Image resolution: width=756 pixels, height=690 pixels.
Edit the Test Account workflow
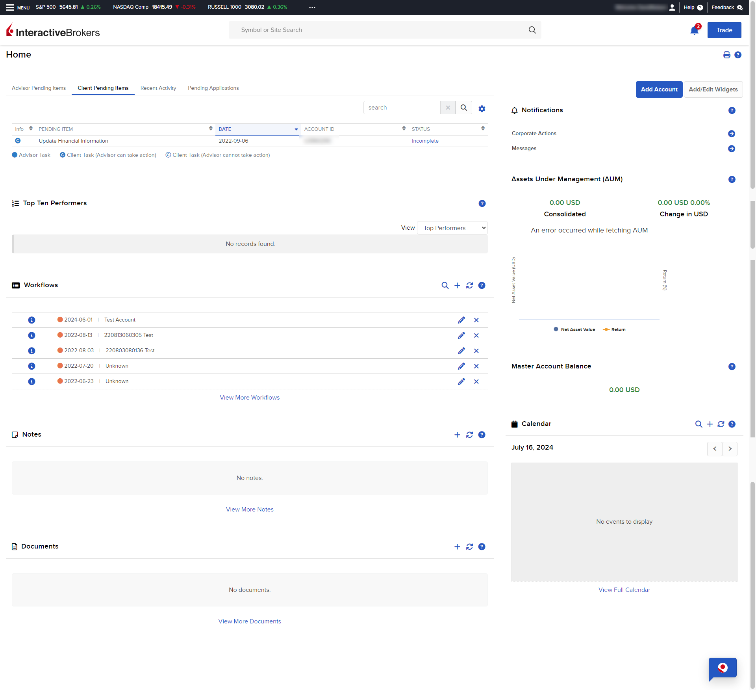point(461,320)
